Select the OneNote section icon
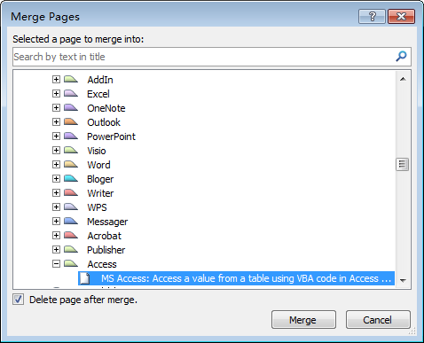Screen dimensions: 424x343 (71, 107)
